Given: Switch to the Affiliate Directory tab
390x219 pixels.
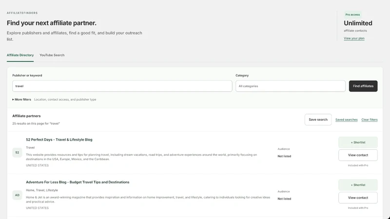Looking at the screenshot, I should (x=20, y=55).
